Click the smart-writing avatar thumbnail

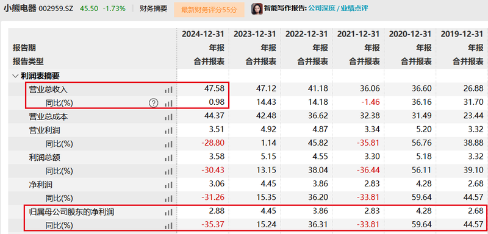pos(257,9)
